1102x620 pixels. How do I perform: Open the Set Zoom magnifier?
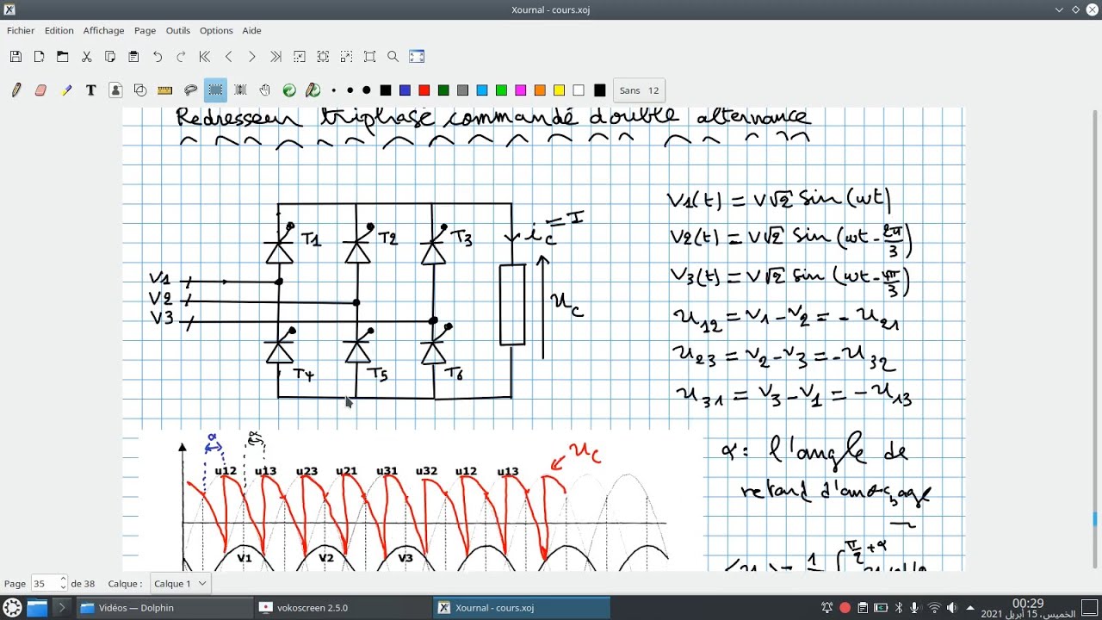coord(393,57)
